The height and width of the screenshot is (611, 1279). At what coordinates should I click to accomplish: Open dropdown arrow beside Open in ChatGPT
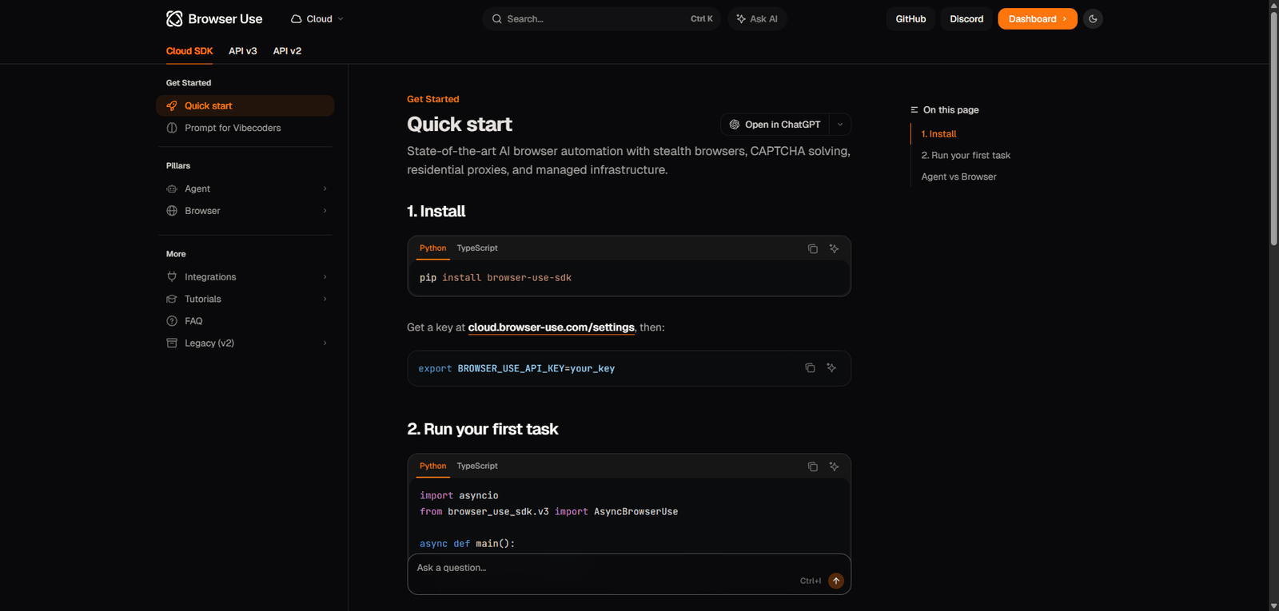(x=840, y=125)
